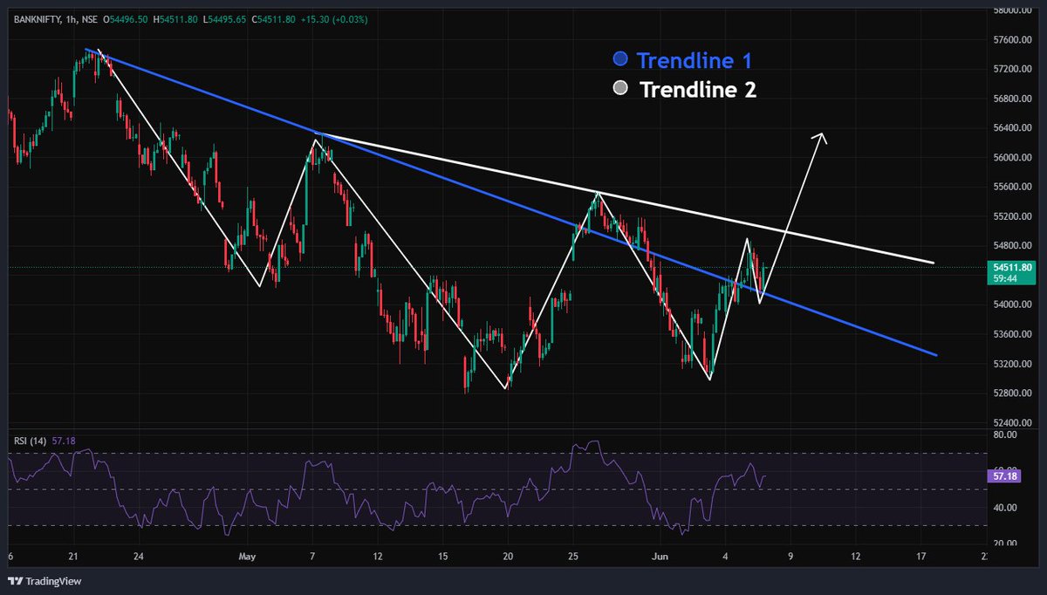Click the 80.00 RSI scale label
Viewport: 1047px width, 595px height.
pos(1005,434)
